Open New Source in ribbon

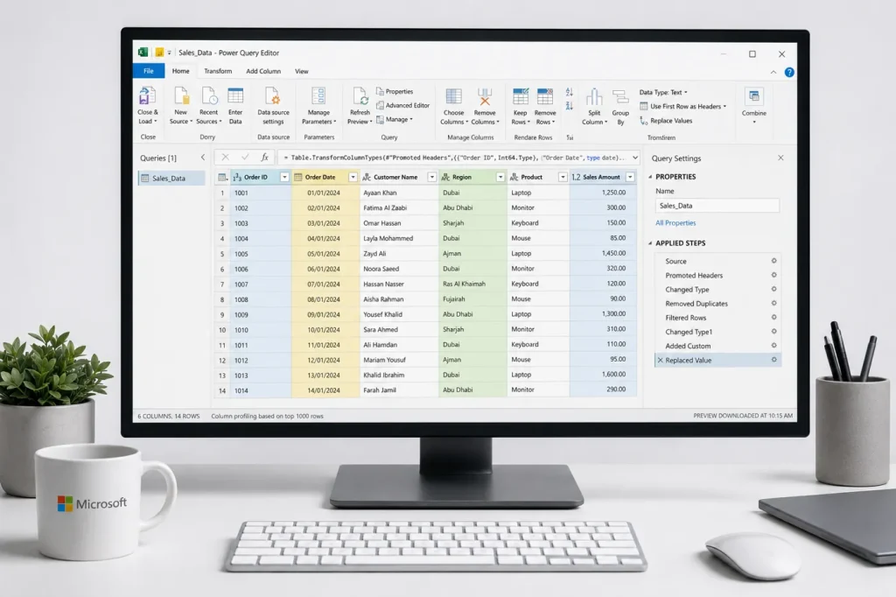click(180, 106)
